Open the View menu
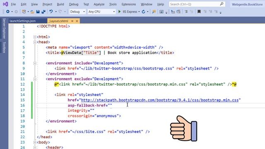265x149 pixels. pos(34,4)
